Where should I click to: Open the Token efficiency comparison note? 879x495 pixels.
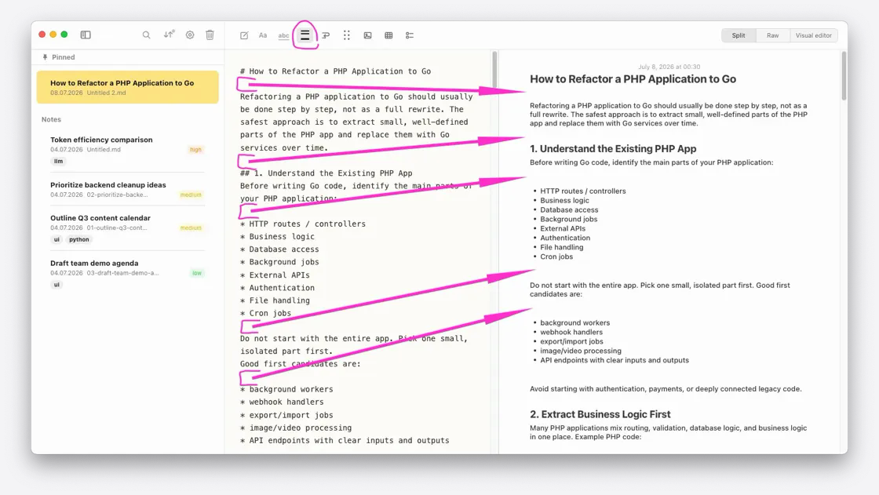coord(128,150)
